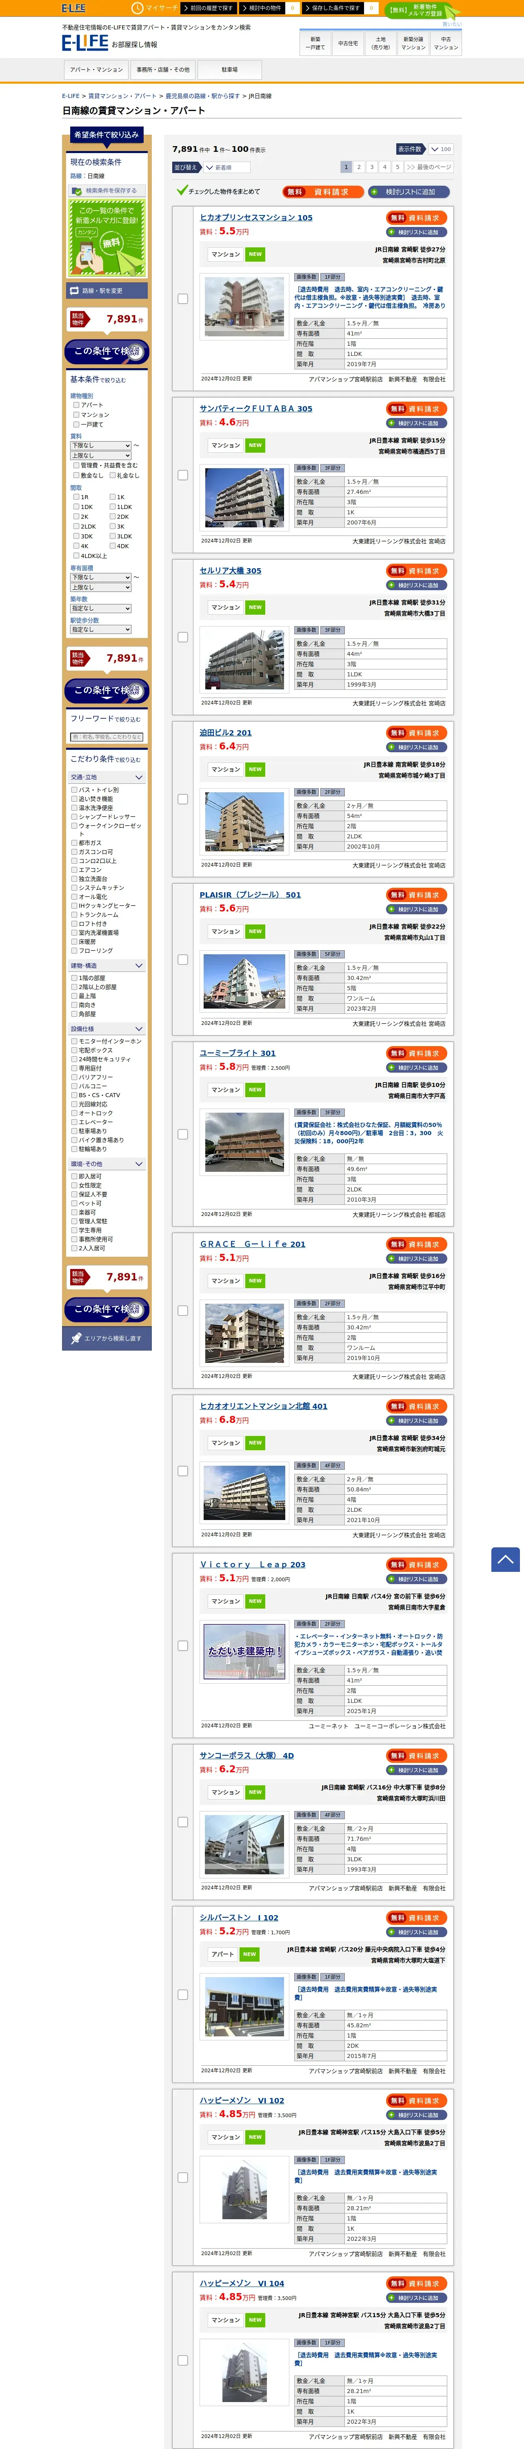Tick the バス・トイレ別 checkbox

(x=74, y=790)
